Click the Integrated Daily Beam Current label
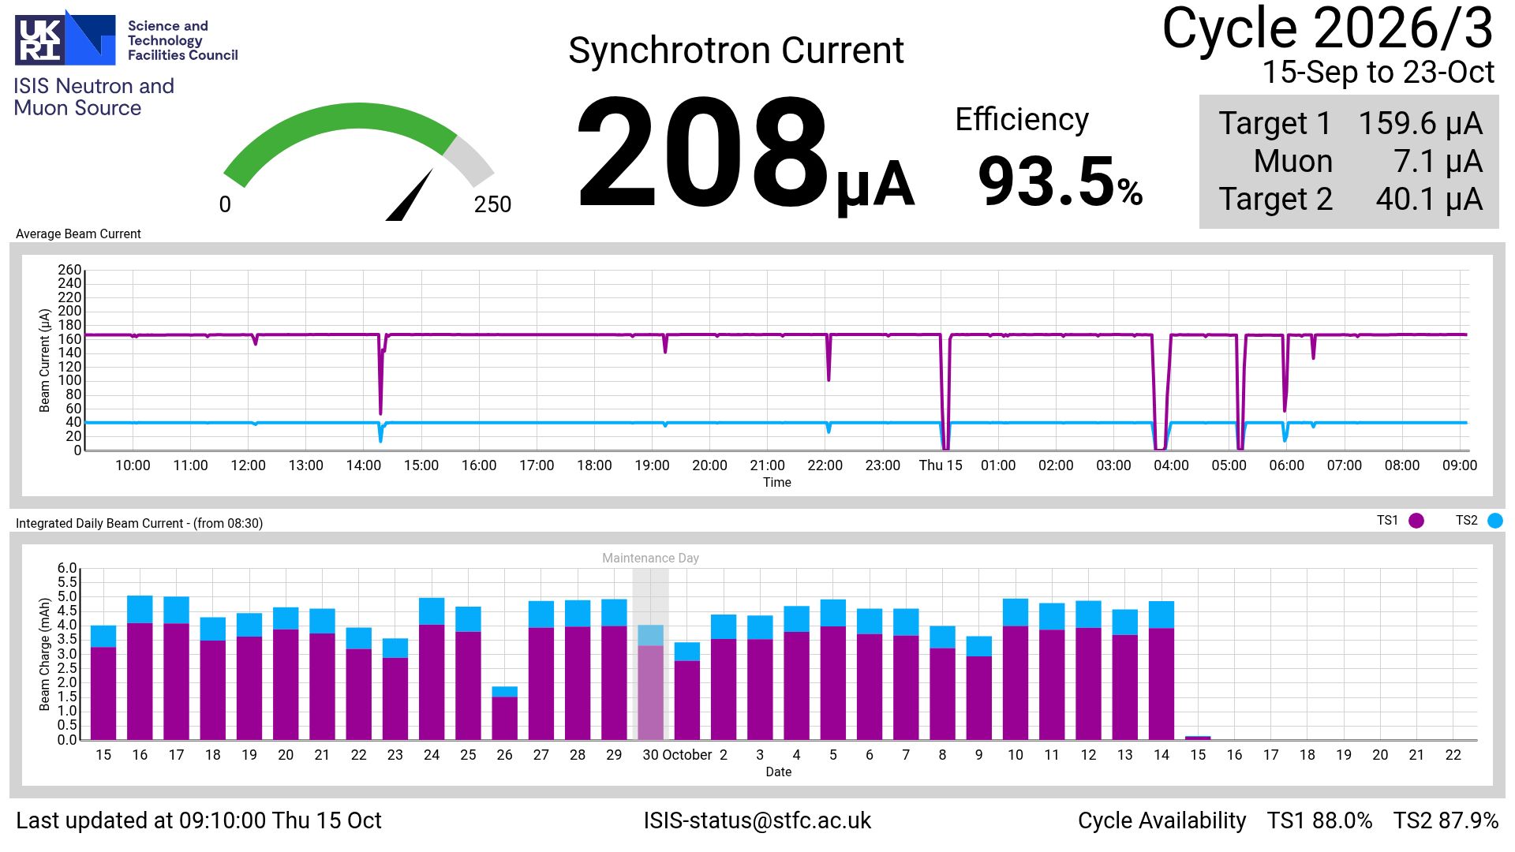The height and width of the screenshot is (852, 1515). (139, 523)
